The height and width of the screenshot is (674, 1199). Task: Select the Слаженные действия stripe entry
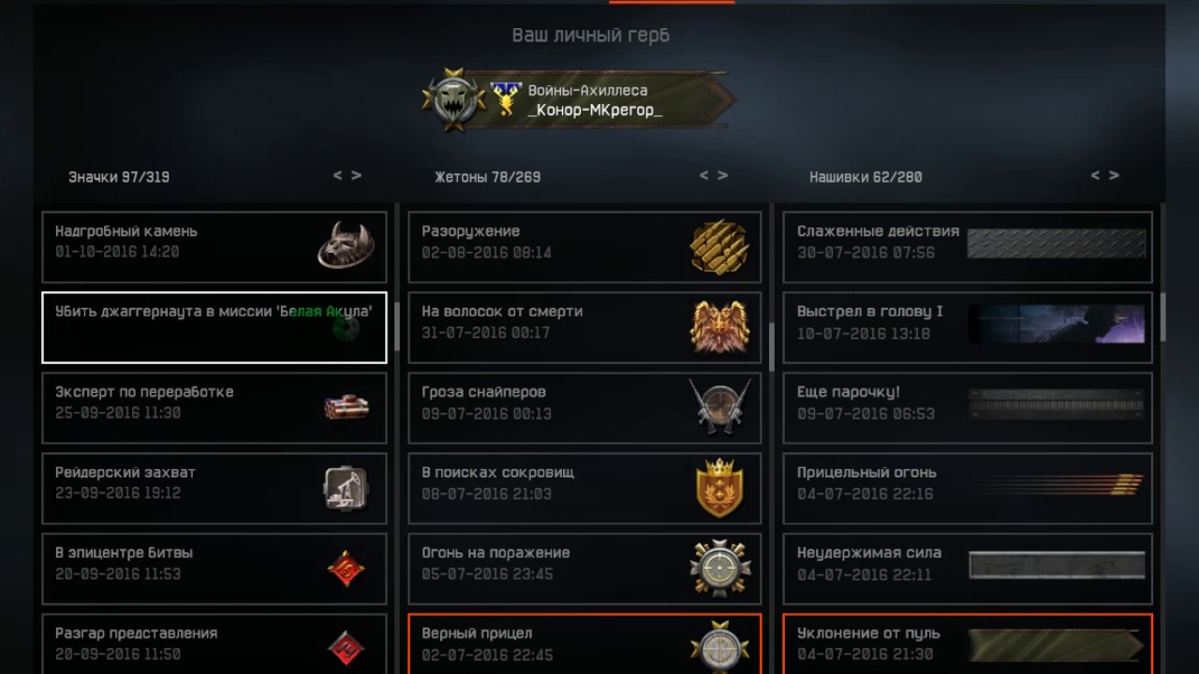pyautogui.click(x=968, y=247)
